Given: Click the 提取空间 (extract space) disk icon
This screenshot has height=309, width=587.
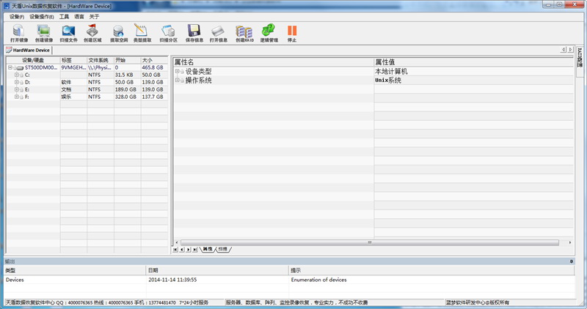Looking at the screenshot, I should [118, 31].
